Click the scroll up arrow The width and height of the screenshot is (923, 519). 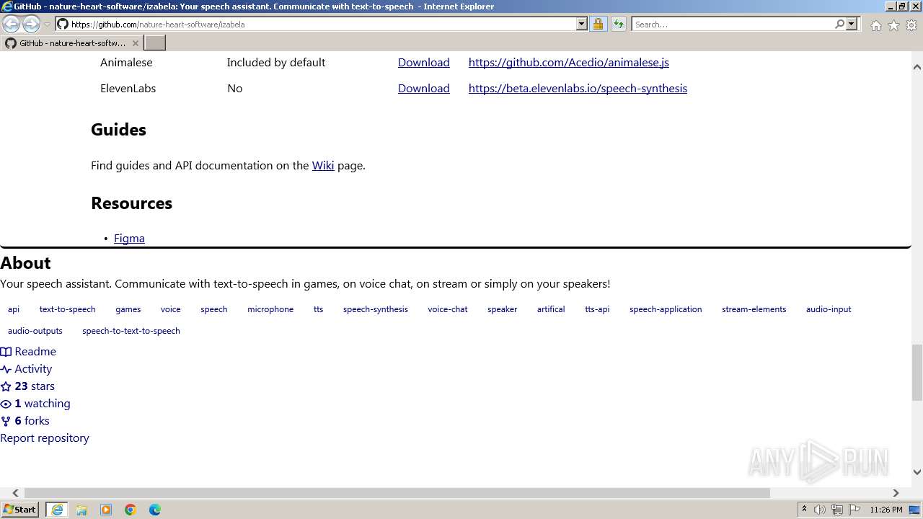[917, 66]
